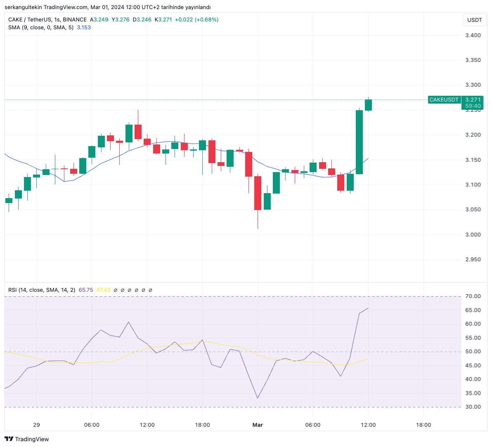Image resolution: width=492 pixels, height=447 pixels.
Task: Click the Mar date marker on time axis
Action: pyautogui.click(x=258, y=425)
